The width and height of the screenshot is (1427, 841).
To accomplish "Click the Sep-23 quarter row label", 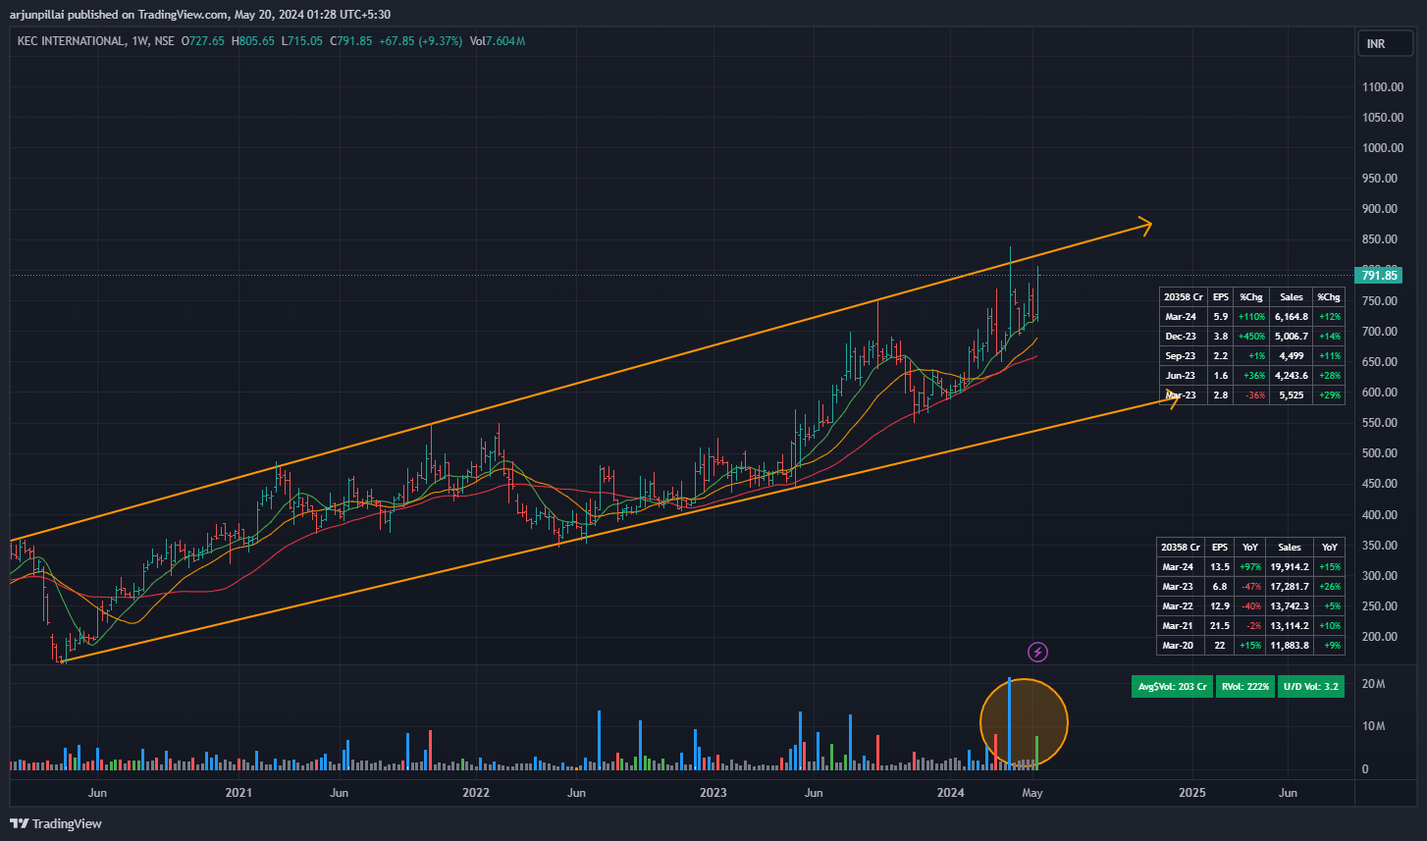I will [1180, 356].
